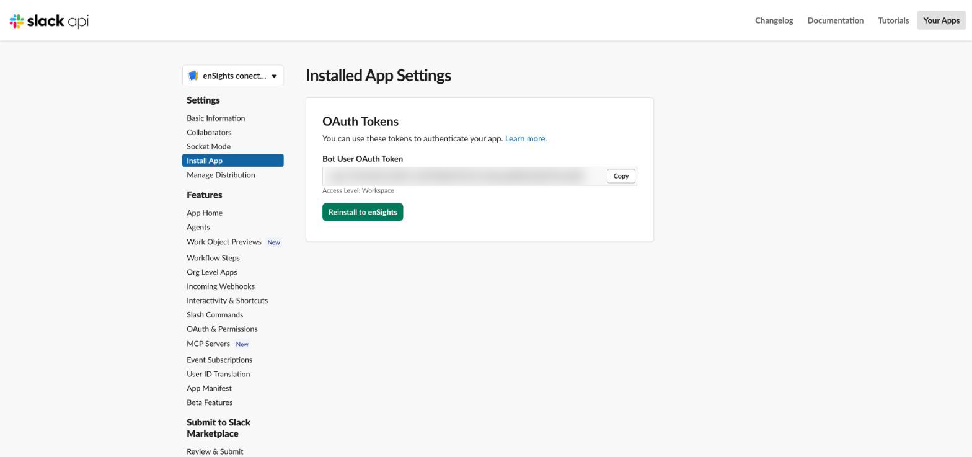The height and width of the screenshot is (457, 972).
Task: Open the enSights app selector dropdown
Action: 233,76
